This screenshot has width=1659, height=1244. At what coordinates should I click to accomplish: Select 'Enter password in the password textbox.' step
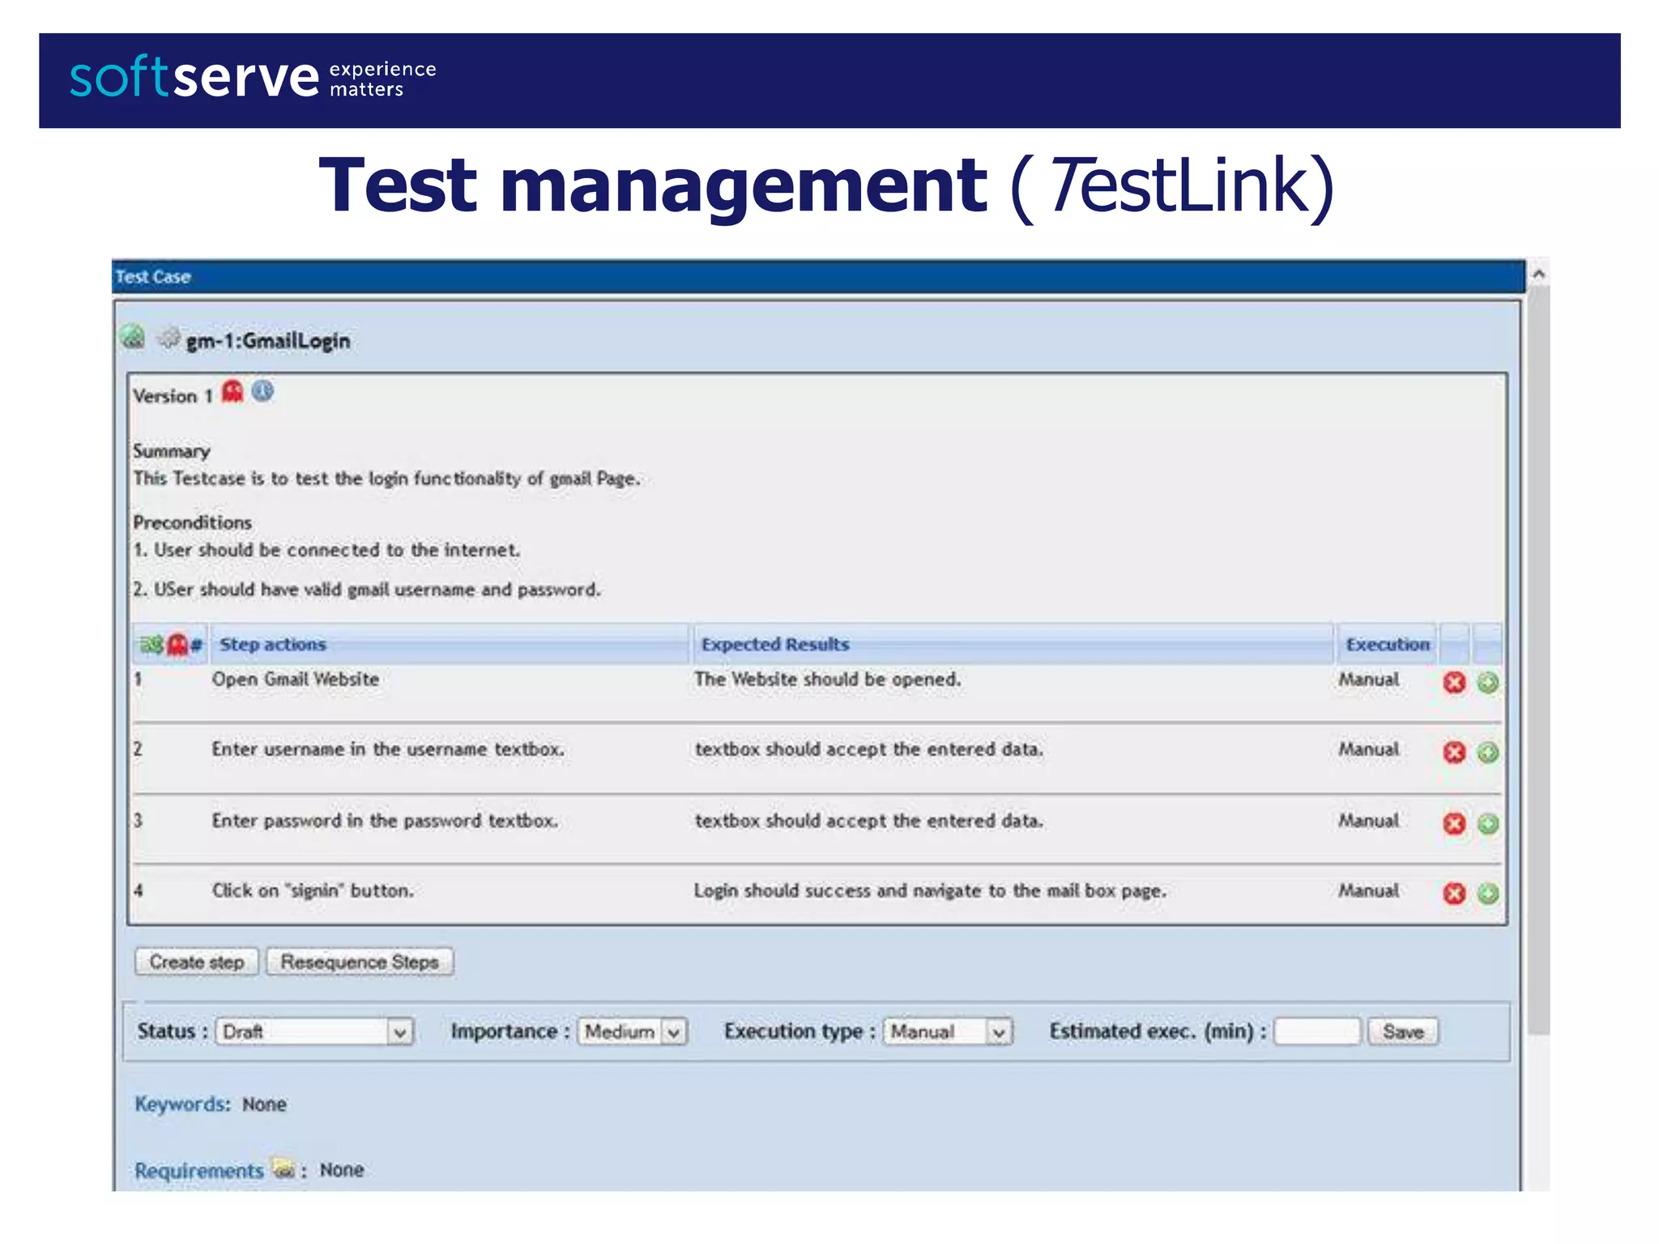point(385,820)
